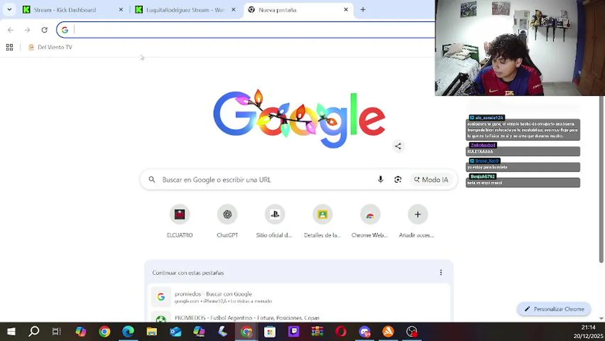
Task: Close the LuquitaRodriguez Stream tab
Action: (233, 9)
